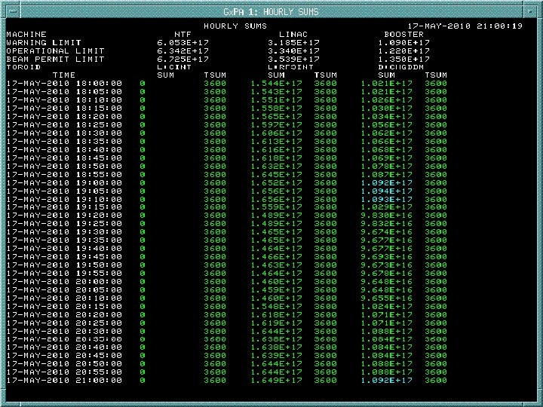This screenshot has width=543, height=407.
Task: Click the 'BEAM PERMIT LIMIT' label
Action: pos(55,60)
